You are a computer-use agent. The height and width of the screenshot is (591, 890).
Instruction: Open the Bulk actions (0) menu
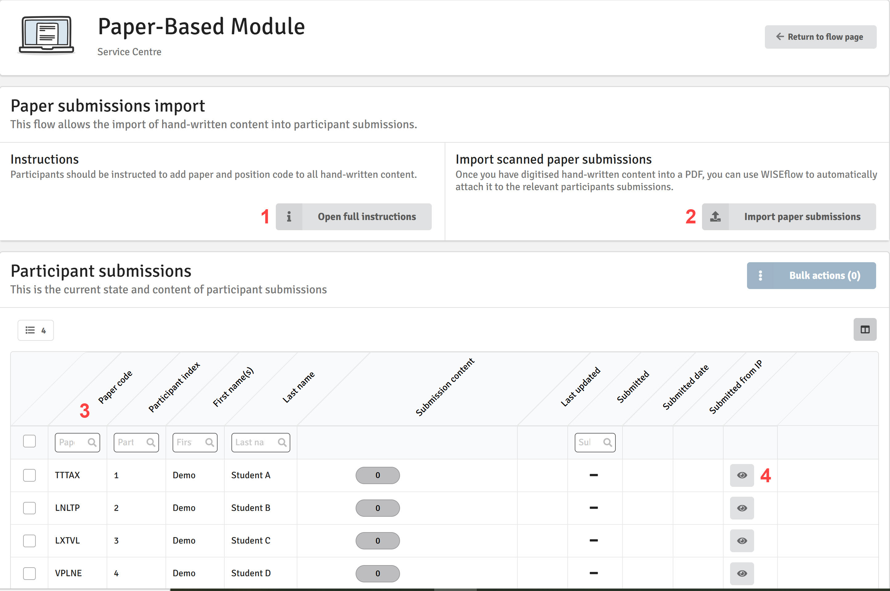click(x=811, y=275)
